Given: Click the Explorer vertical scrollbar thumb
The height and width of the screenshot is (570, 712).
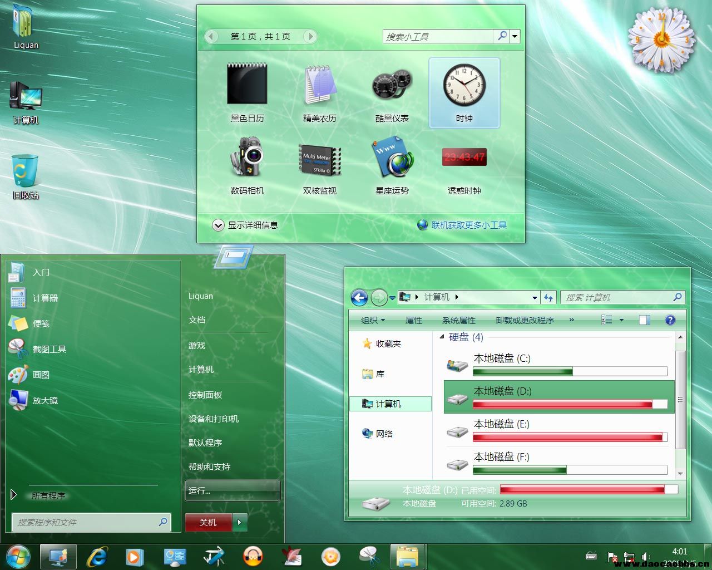Looking at the screenshot, I should pos(680,400).
